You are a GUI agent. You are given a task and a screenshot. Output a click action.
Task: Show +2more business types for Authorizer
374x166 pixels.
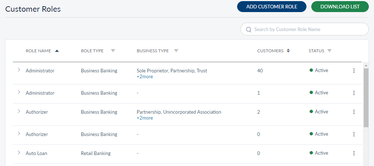tap(145, 118)
